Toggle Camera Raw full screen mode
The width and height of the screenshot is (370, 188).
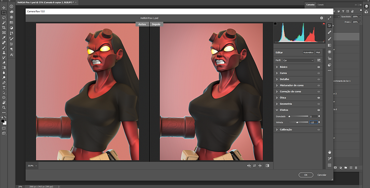tap(329, 18)
